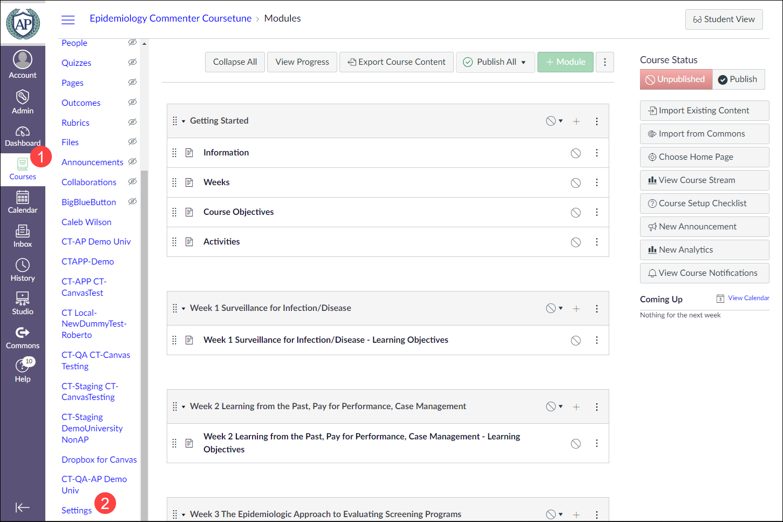
Task: Click Export Course Content button
Action: point(397,62)
